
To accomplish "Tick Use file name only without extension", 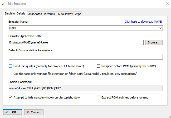I will (x=10, y=73).
